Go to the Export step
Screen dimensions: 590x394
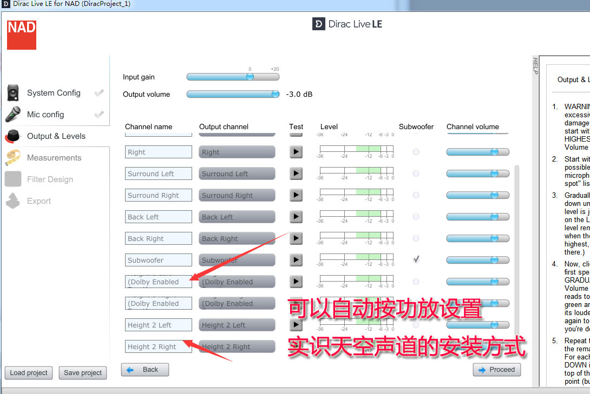pos(39,201)
